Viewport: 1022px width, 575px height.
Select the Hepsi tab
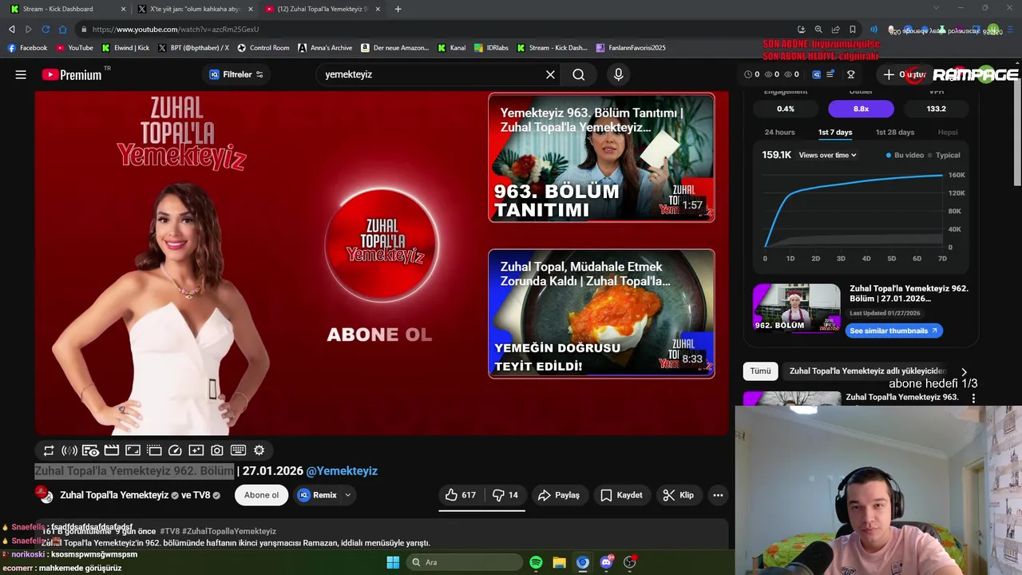pyautogui.click(x=948, y=133)
